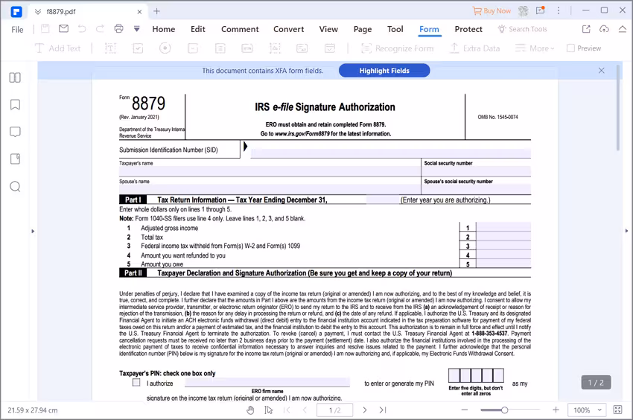Click the Redo arrow icon
Screen dimensions: 633x420
tap(100, 29)
